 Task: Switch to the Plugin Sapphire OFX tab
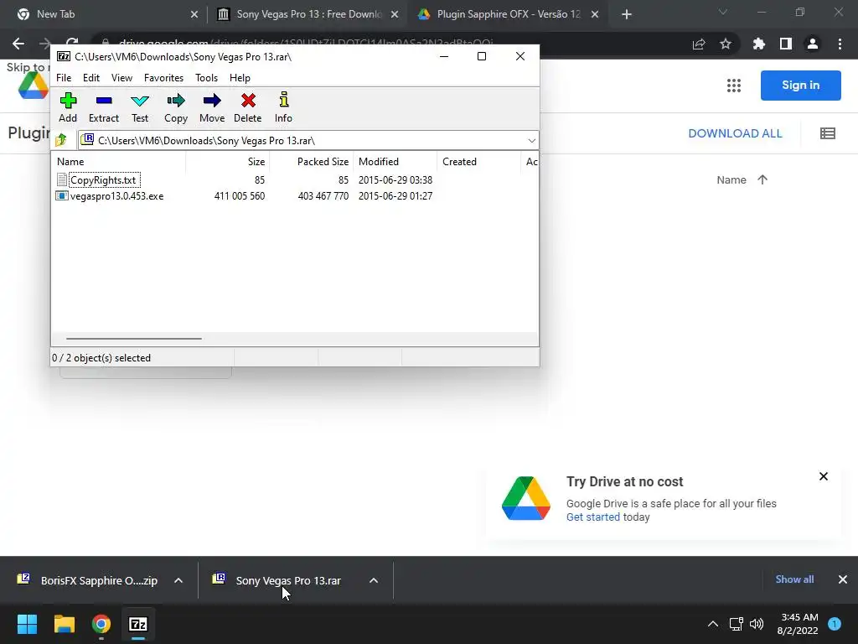click(508, 14)
